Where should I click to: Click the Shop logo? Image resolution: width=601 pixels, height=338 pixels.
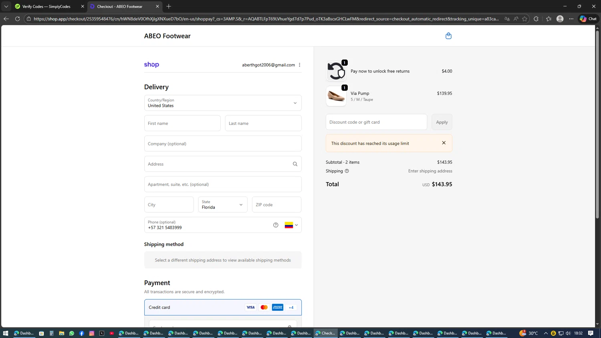pyautogui.click(x=151, y=64)
